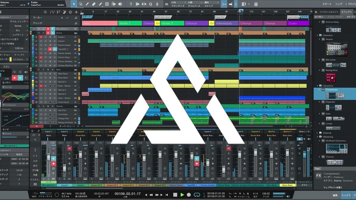Adjust the Main L + R output fader
The height and width of the screenshot is (200, 356).
point(304,154)
